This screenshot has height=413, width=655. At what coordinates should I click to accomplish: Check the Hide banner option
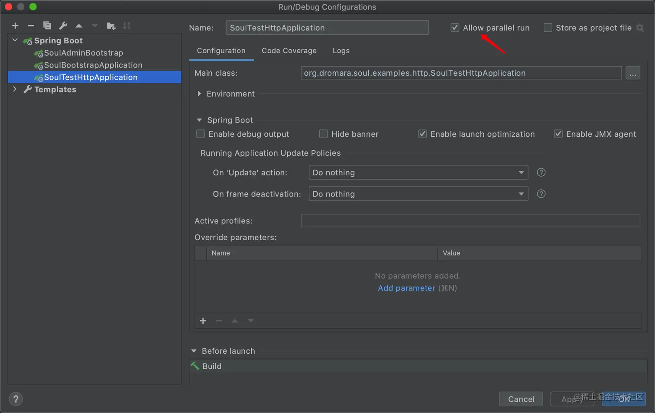[x=324, y=134]
